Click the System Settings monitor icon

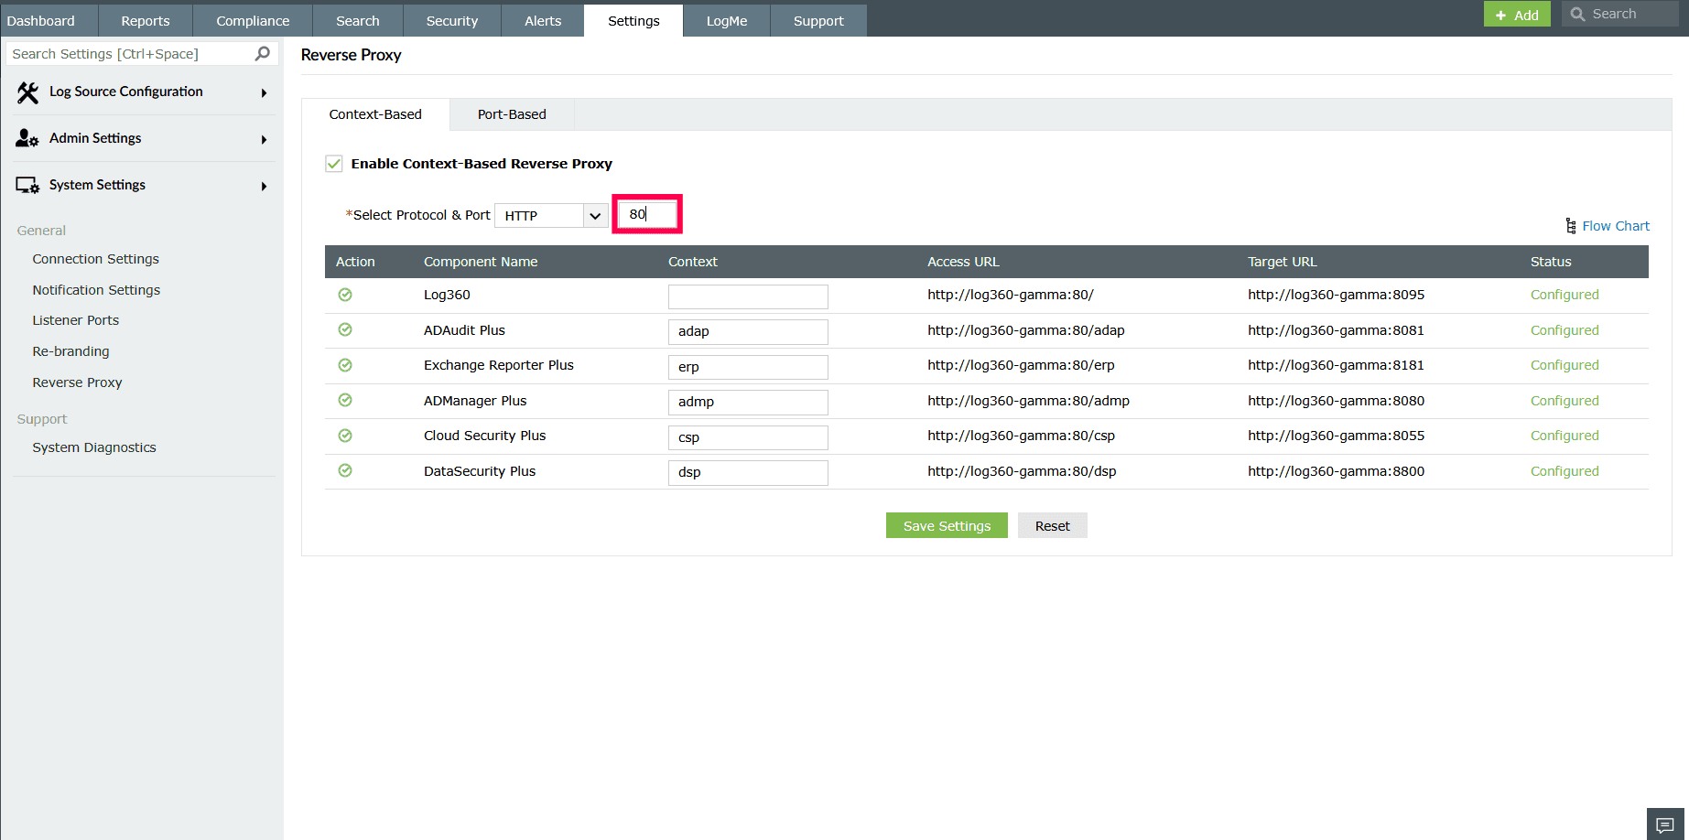point(27,186)
